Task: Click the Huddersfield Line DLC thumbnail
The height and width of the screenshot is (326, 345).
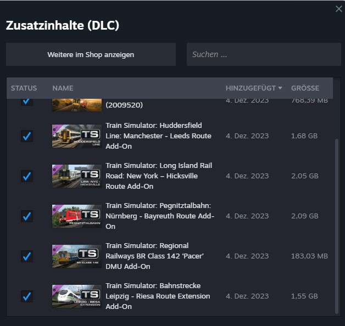Action: 76,136
